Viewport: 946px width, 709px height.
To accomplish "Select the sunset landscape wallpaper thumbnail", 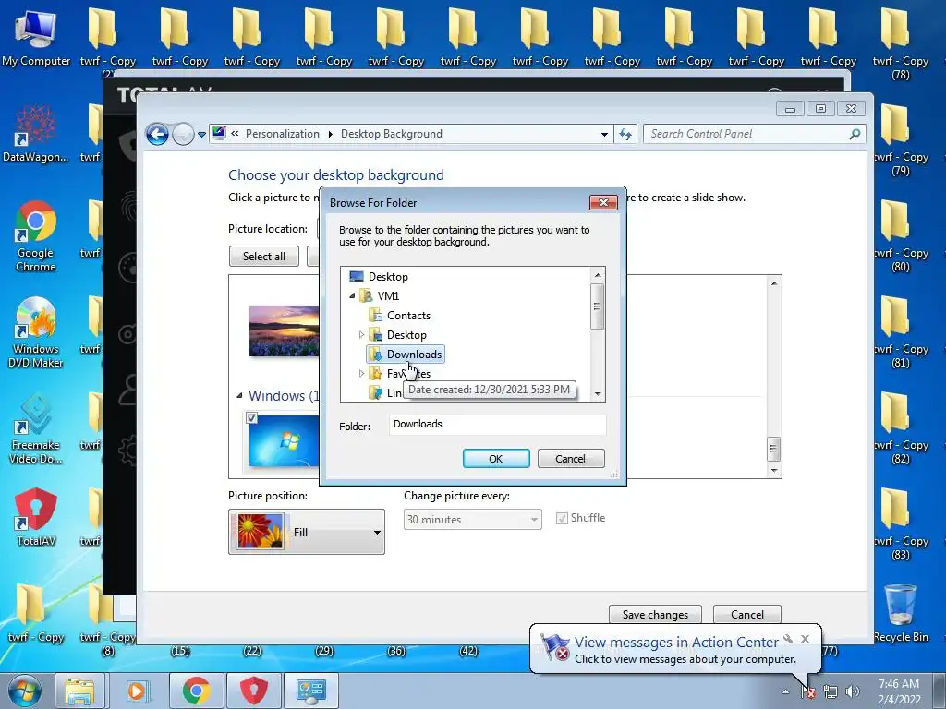I will coord(285,331).
